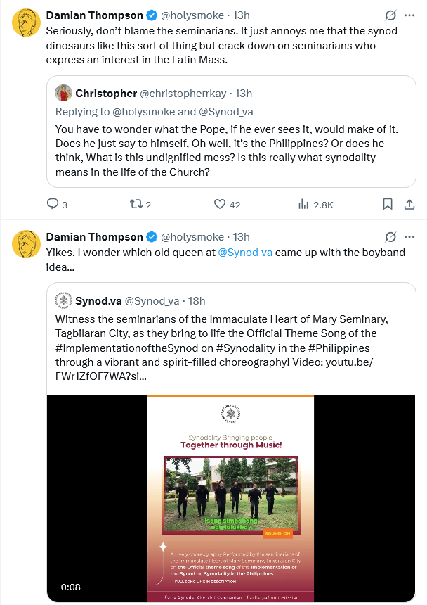
Task: Bookmark the first tweet
Action: tap(387, 205)
